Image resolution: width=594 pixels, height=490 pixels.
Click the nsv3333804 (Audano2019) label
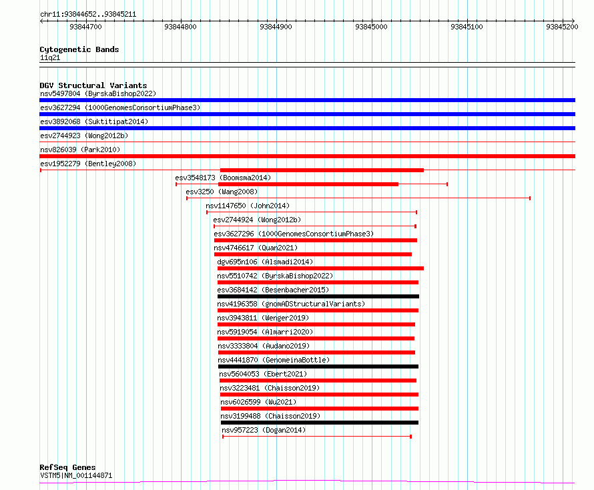264,346
